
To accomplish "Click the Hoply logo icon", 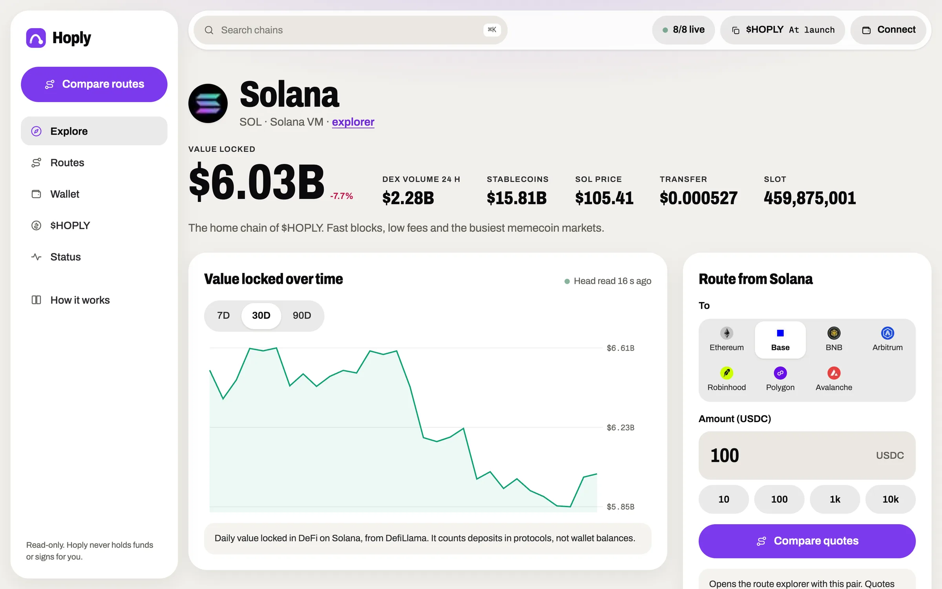I will tap(36, 38).
